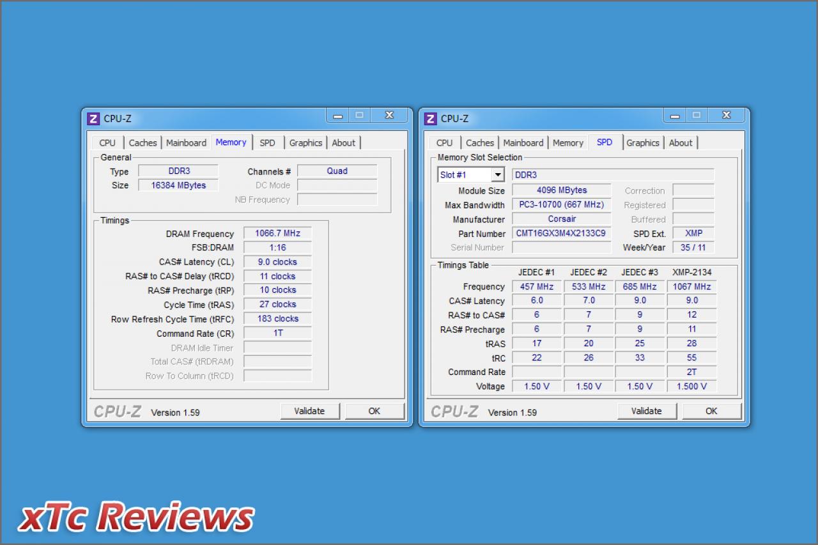818x545 pixels.
Task: Click the Command Rate value 1T
Action: (x=277, y=333)
